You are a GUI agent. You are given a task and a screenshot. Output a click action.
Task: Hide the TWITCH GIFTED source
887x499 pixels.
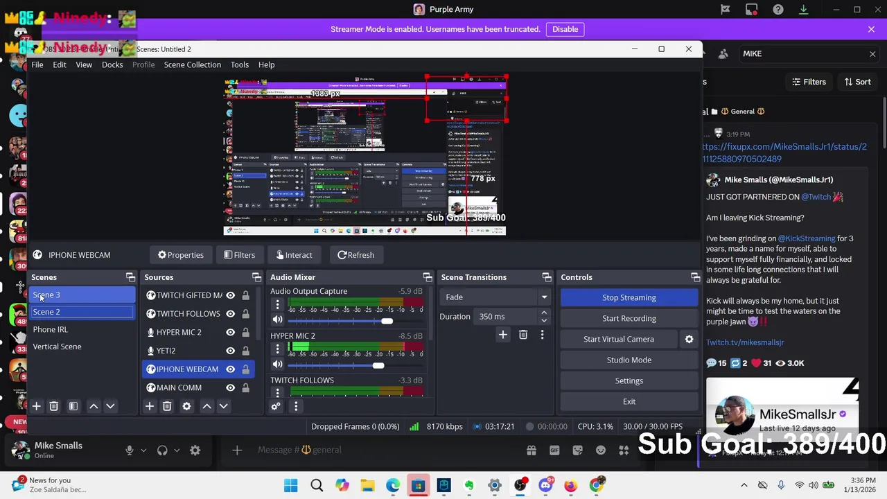230,295
